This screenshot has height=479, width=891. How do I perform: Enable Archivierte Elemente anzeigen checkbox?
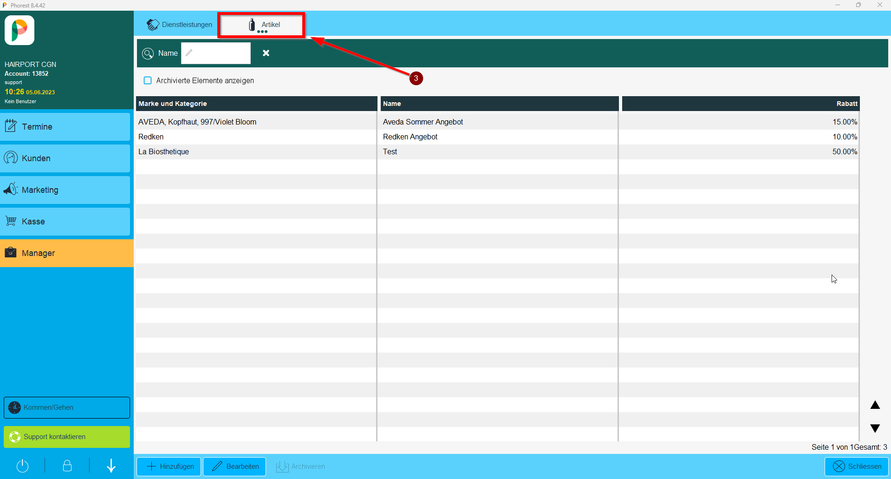(148, 80)
